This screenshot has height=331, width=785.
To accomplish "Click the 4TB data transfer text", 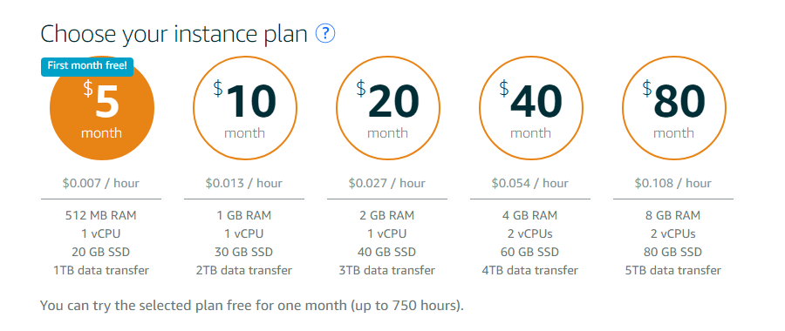I will coord(530,271).
